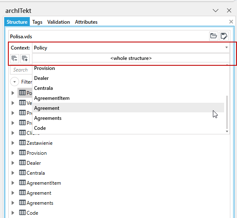Select Agreement in dropdown list
Image resolution: width=237 pixels, height=218 pixels.
pyautogui.click(x=128, y=108)
